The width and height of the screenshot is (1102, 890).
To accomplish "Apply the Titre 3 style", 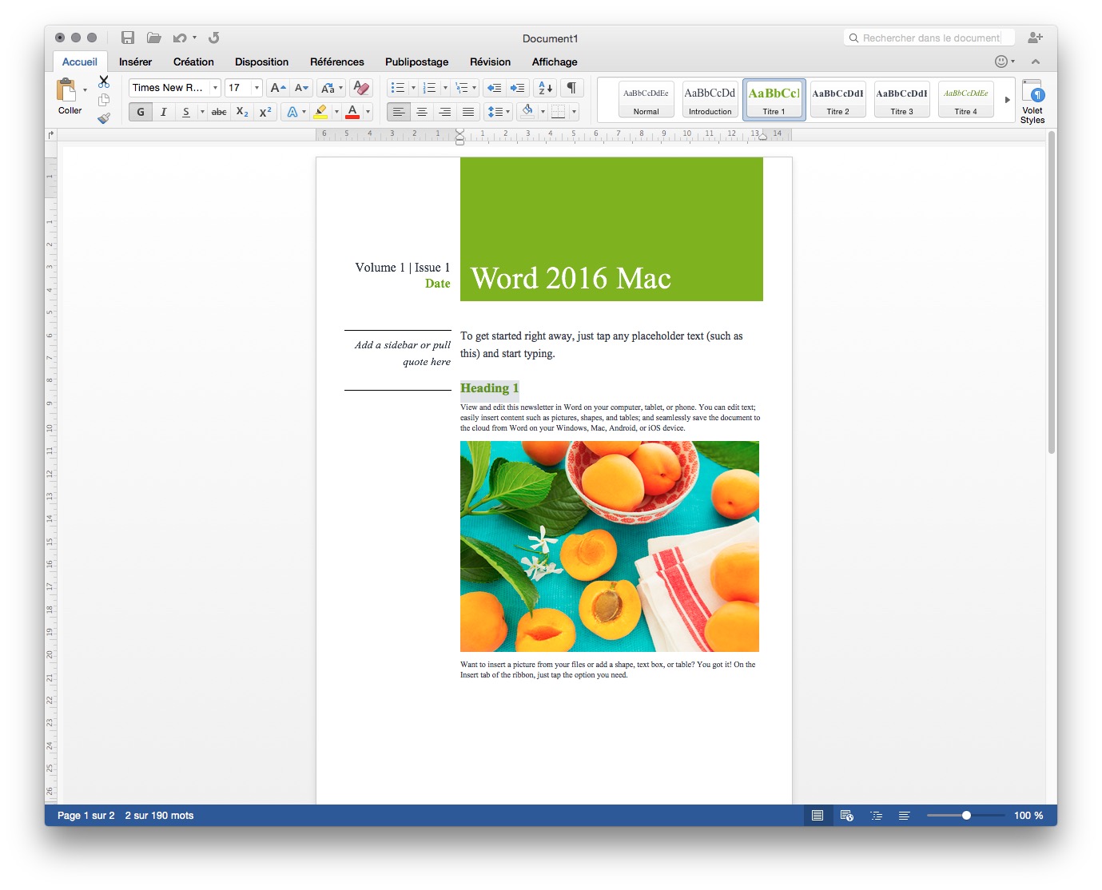I will click(901, 100).
